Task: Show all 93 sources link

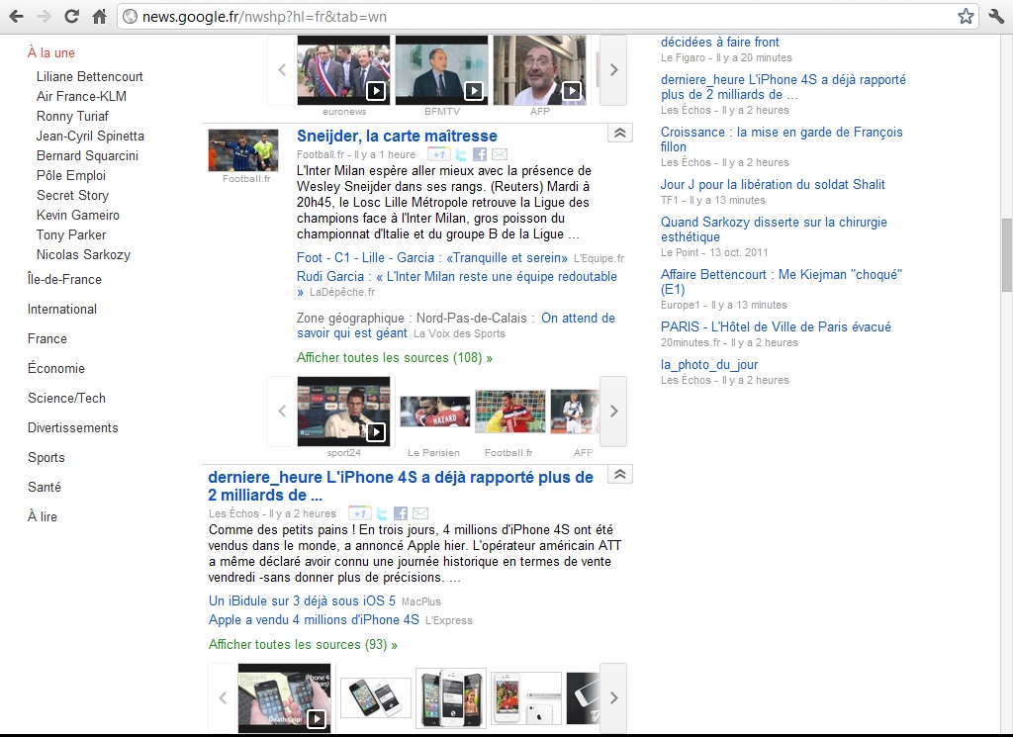Action: 303,645
